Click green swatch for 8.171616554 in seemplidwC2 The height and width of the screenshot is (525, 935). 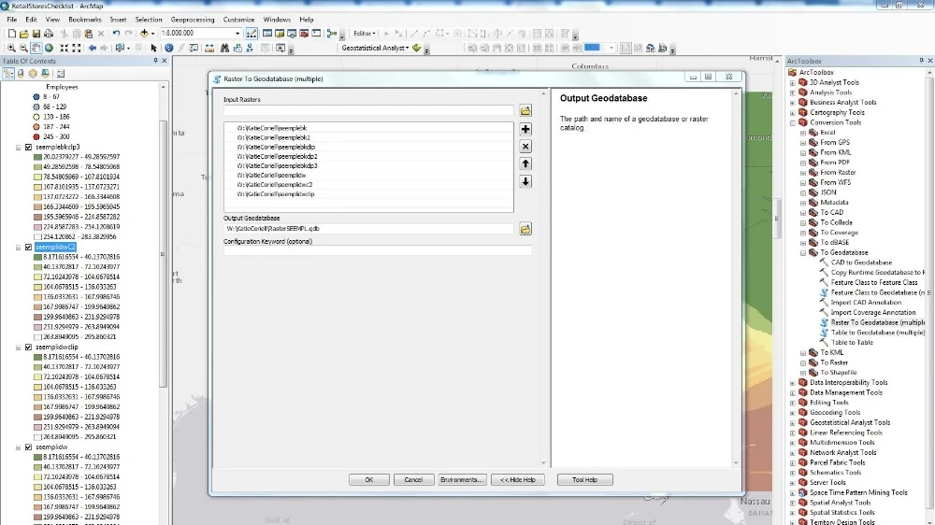pyautogui.click(x=37, y=258)
